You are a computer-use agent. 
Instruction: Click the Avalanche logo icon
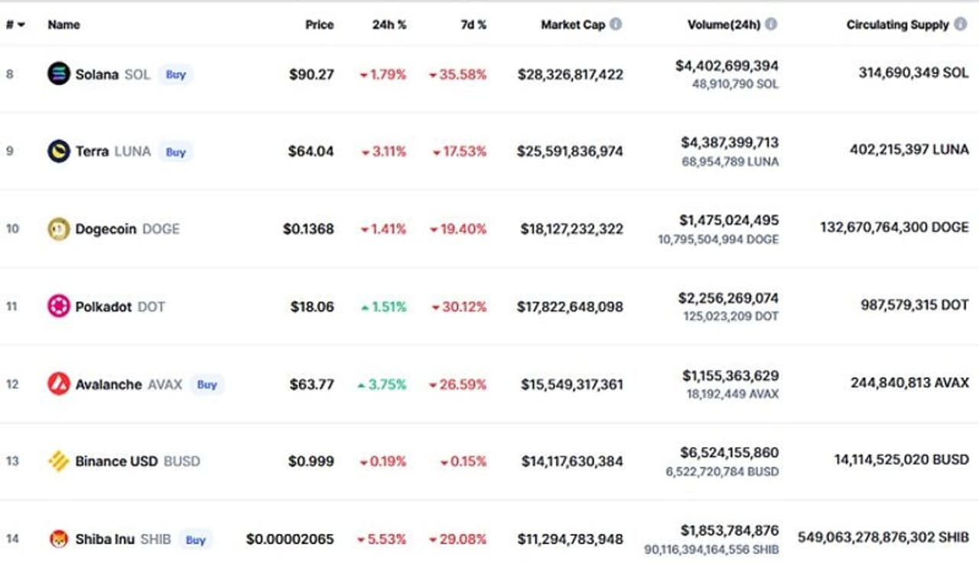click(59, 383)
